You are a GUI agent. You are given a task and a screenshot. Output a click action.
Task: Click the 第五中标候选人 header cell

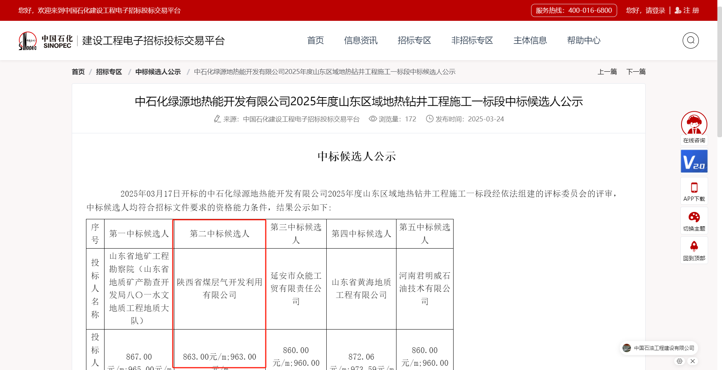pos(425,234)
